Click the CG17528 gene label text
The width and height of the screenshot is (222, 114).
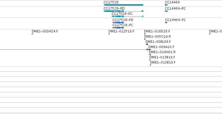[x=111, y=2]
